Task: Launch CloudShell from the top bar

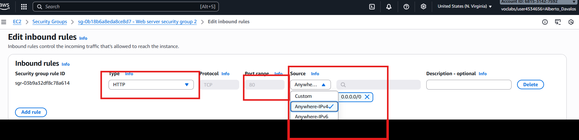Action: coord(372,7)
